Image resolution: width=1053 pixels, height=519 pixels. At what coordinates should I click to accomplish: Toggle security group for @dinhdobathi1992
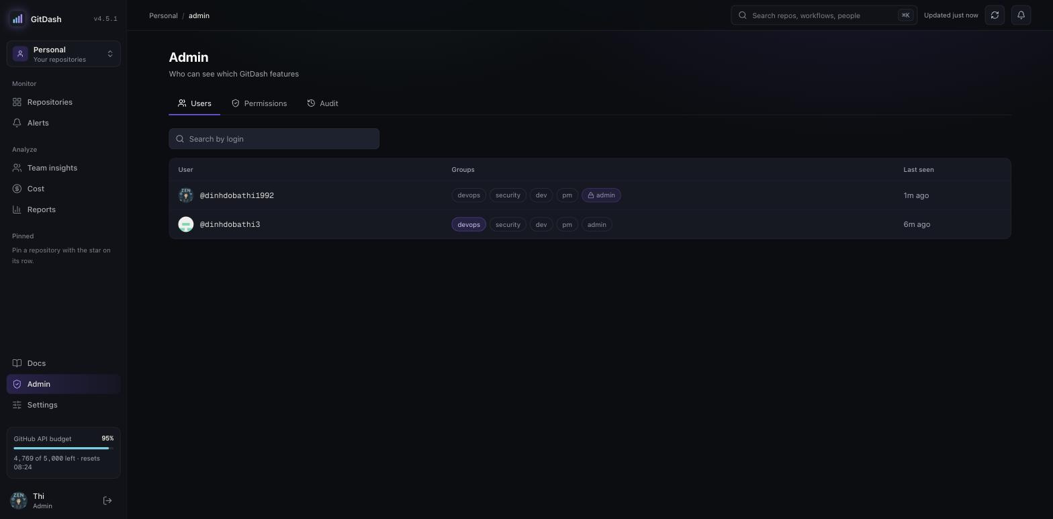tap(508, 195)
